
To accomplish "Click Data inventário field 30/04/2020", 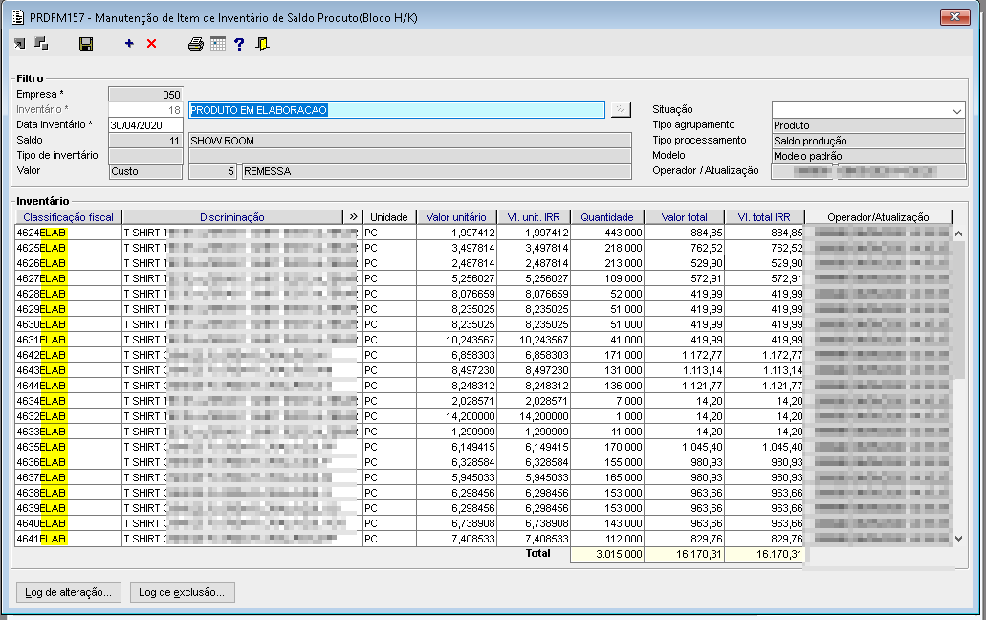I will click(x=145, y=125).
